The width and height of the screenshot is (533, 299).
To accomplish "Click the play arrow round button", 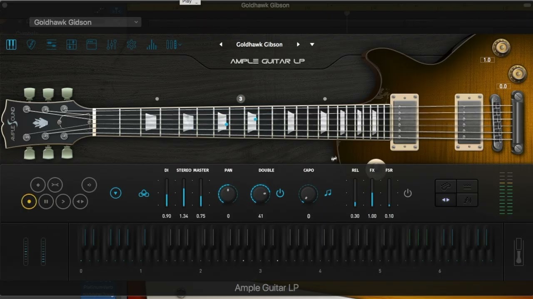I will [x=63, y=201].
